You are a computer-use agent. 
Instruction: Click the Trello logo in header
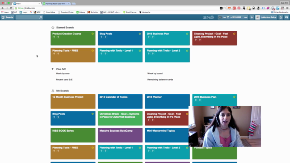208,17
